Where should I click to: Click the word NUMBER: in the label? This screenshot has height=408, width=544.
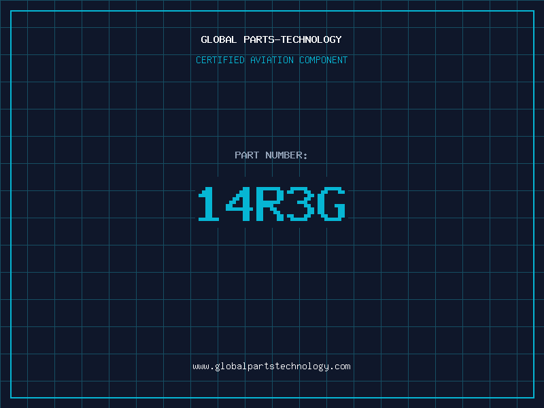pos(286,156)
